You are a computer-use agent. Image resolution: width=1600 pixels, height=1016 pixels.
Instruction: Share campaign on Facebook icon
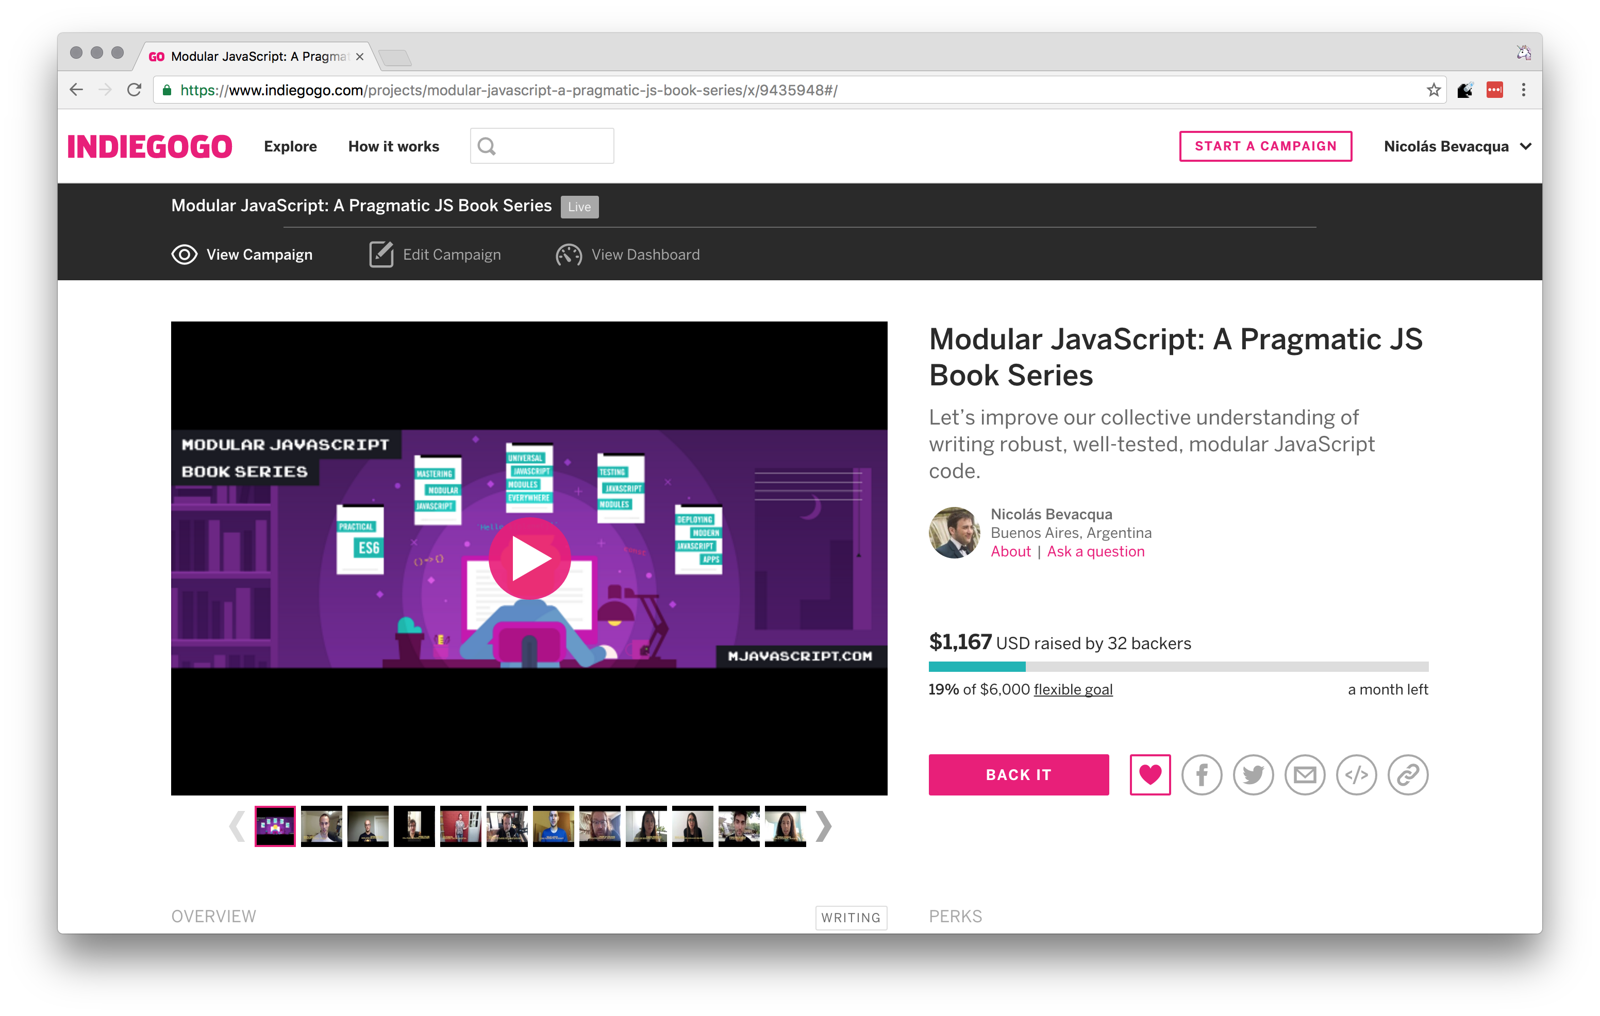coord(1202,774)
